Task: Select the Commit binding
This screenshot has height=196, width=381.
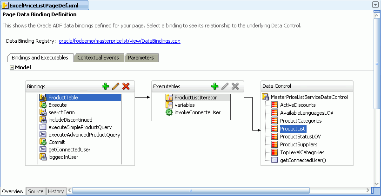Action: click(x=57, y=142)
